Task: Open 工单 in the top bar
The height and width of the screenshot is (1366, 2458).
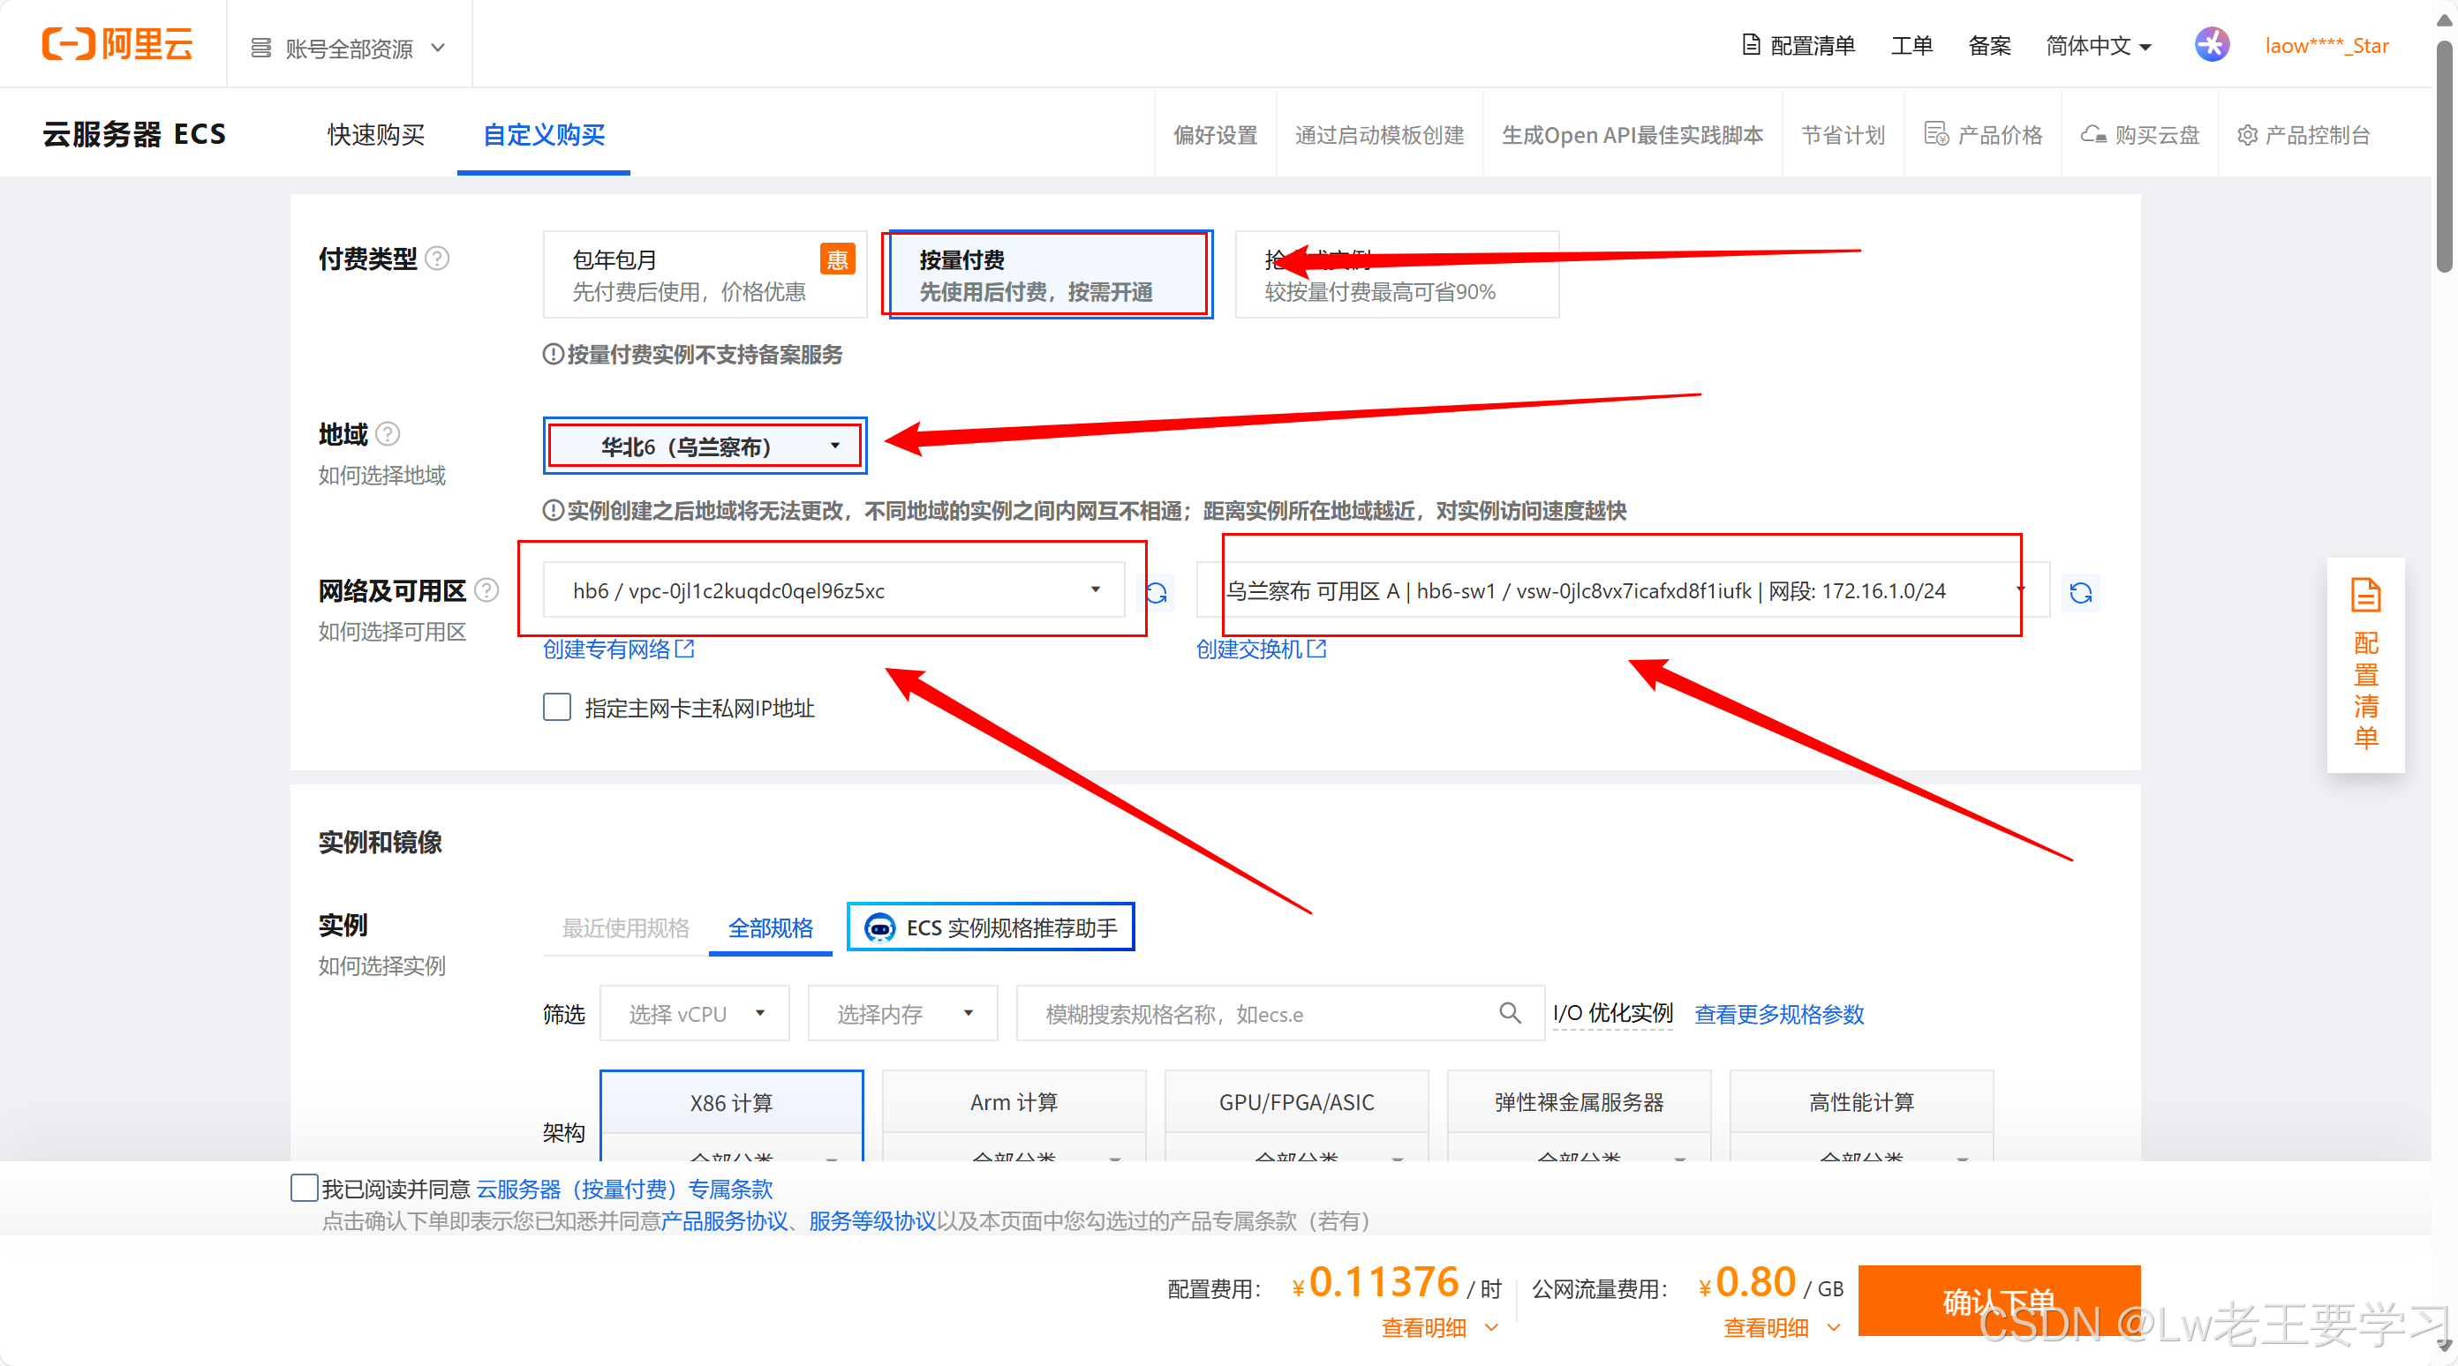Action: (1911, 46)
